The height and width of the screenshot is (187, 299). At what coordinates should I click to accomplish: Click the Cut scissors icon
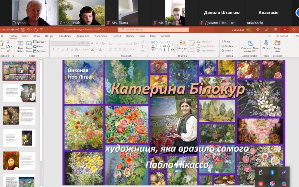point(8,42)
